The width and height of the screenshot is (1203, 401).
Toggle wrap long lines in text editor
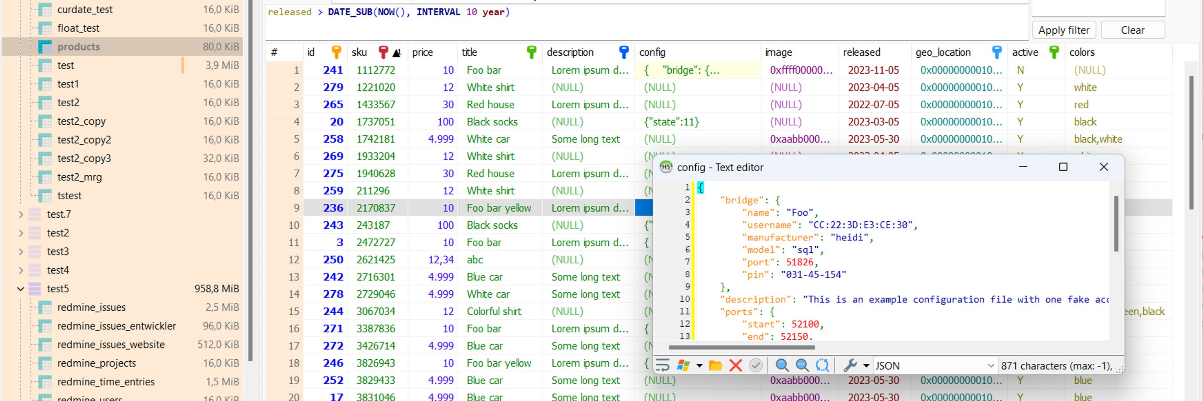(x=663, y=365)
